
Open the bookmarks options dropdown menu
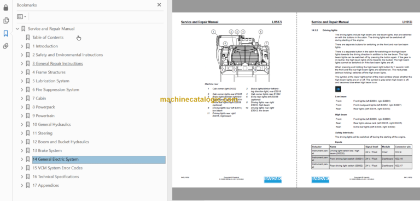21,16
